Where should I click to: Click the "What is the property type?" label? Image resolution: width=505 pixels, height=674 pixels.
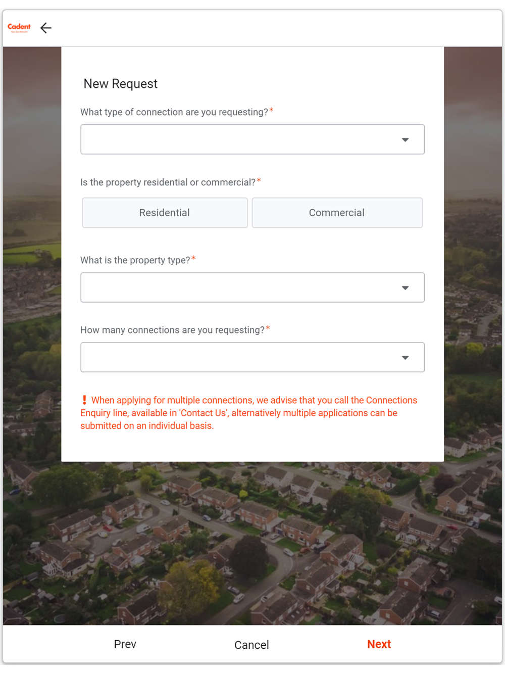click(135, 260)
